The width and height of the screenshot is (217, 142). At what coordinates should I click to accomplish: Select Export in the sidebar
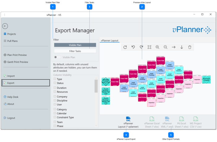[x=26, y=83]
